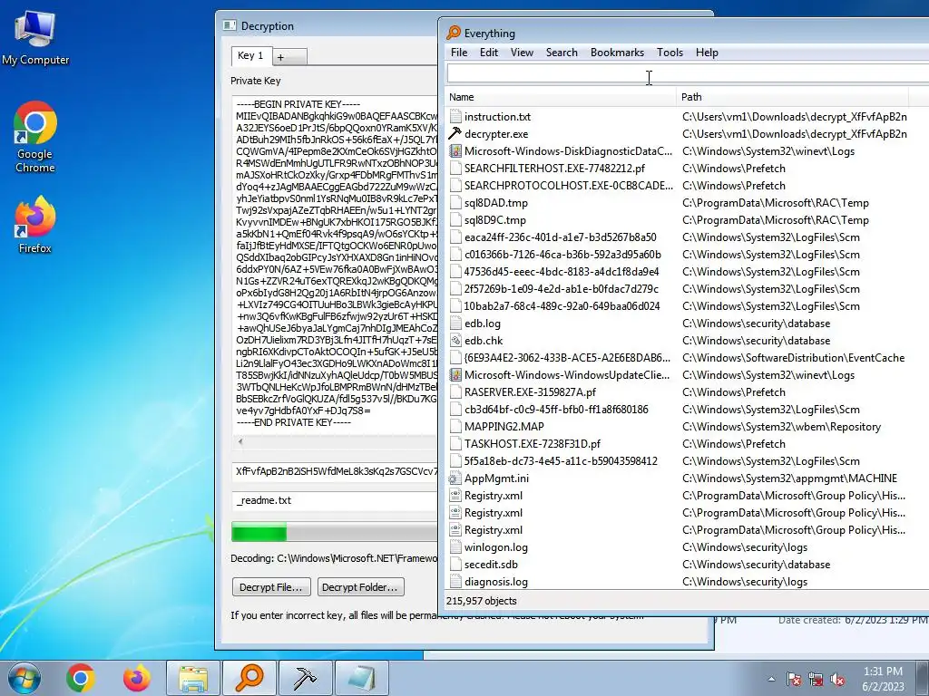Launch Firefox from the desktop shortcut

pos(35,225)
